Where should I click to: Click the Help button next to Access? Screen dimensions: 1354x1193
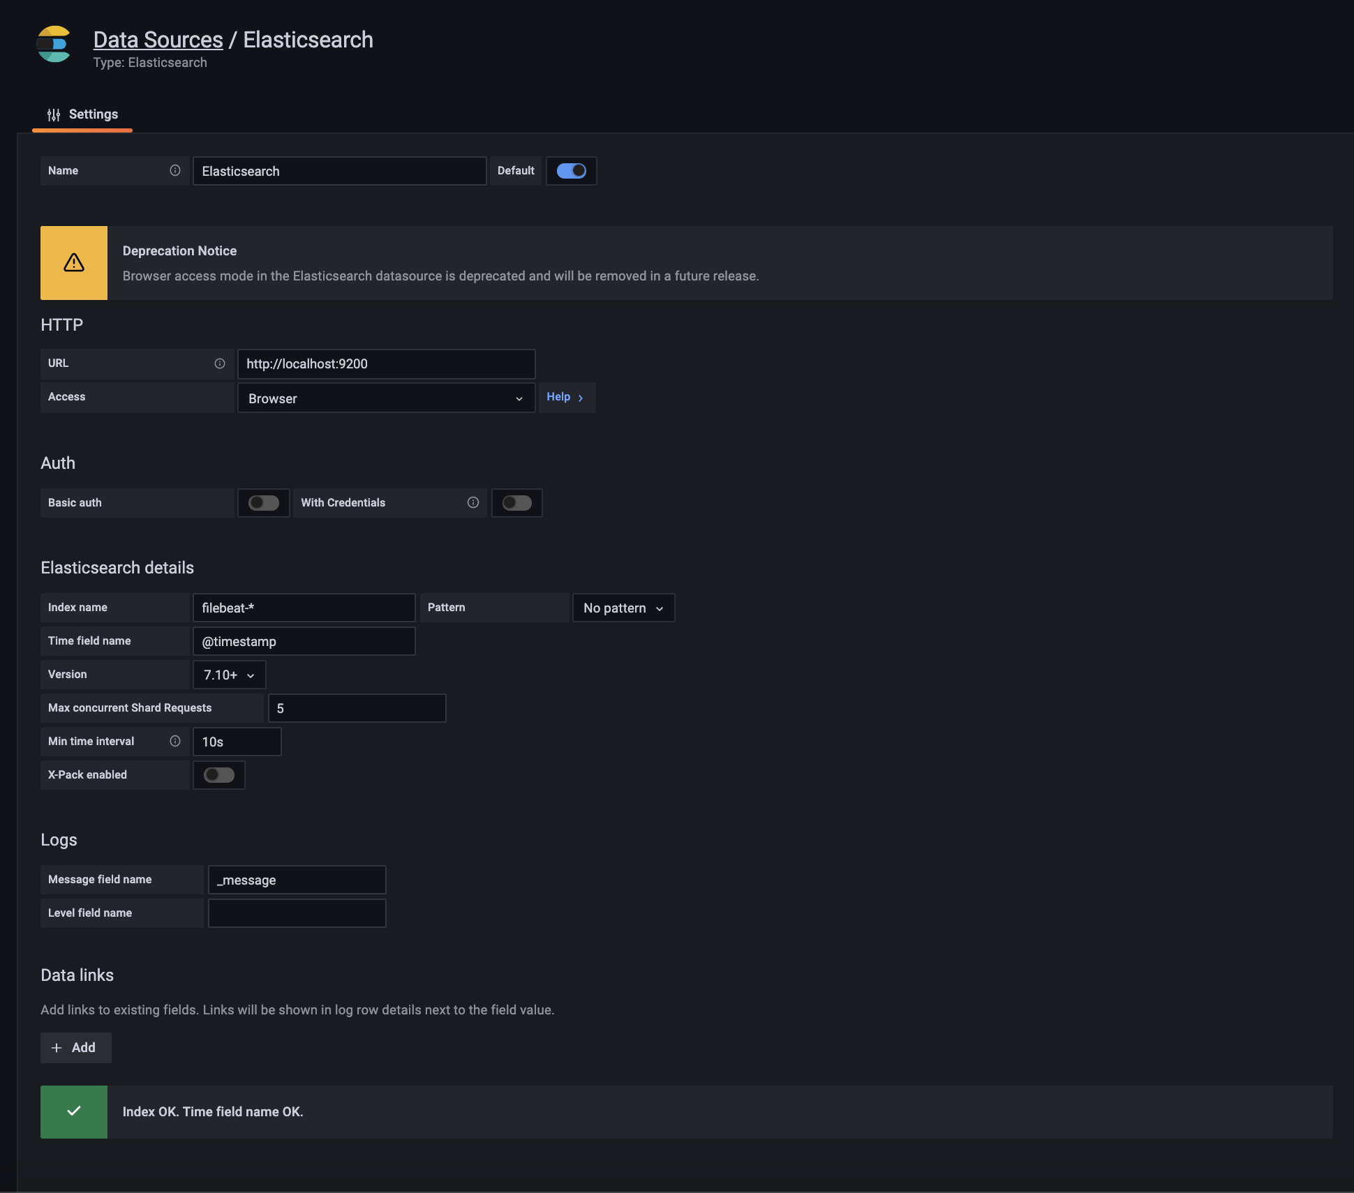566,397
